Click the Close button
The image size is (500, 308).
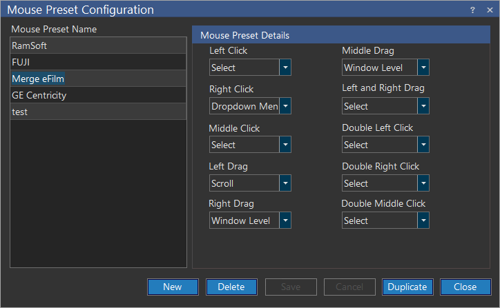coord(465,287)
